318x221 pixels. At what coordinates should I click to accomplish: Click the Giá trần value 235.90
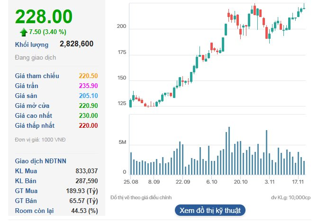click(88, 86)
